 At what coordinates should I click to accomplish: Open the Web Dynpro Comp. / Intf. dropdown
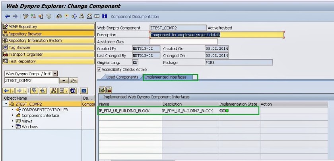click(x=55, y=73)
